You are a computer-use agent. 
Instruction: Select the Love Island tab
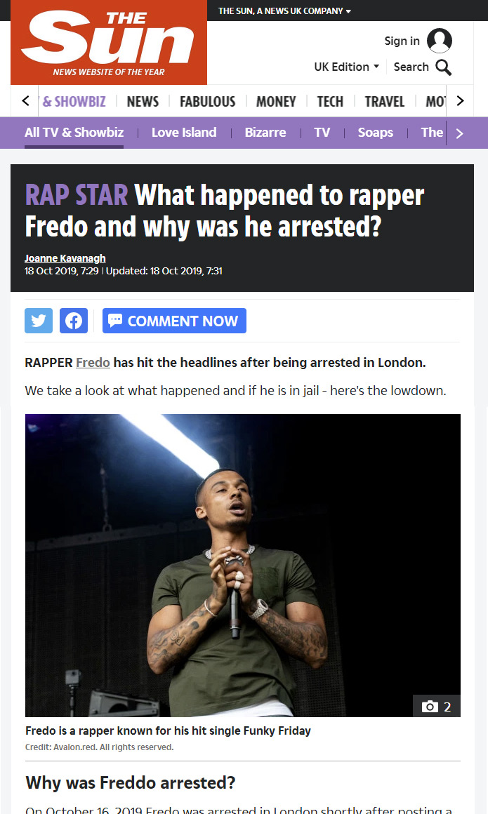[x=184, y=133]
